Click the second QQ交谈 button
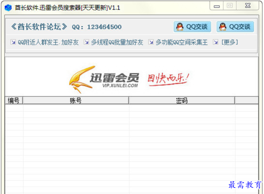 235,27
